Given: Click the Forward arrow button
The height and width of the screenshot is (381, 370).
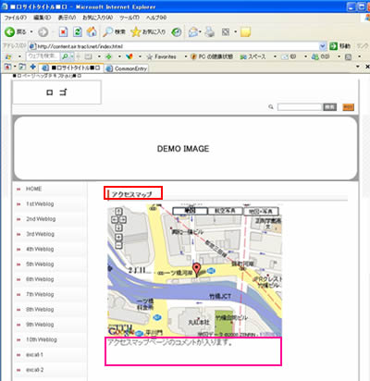Looking at the screenshot, I should point(43,31).
